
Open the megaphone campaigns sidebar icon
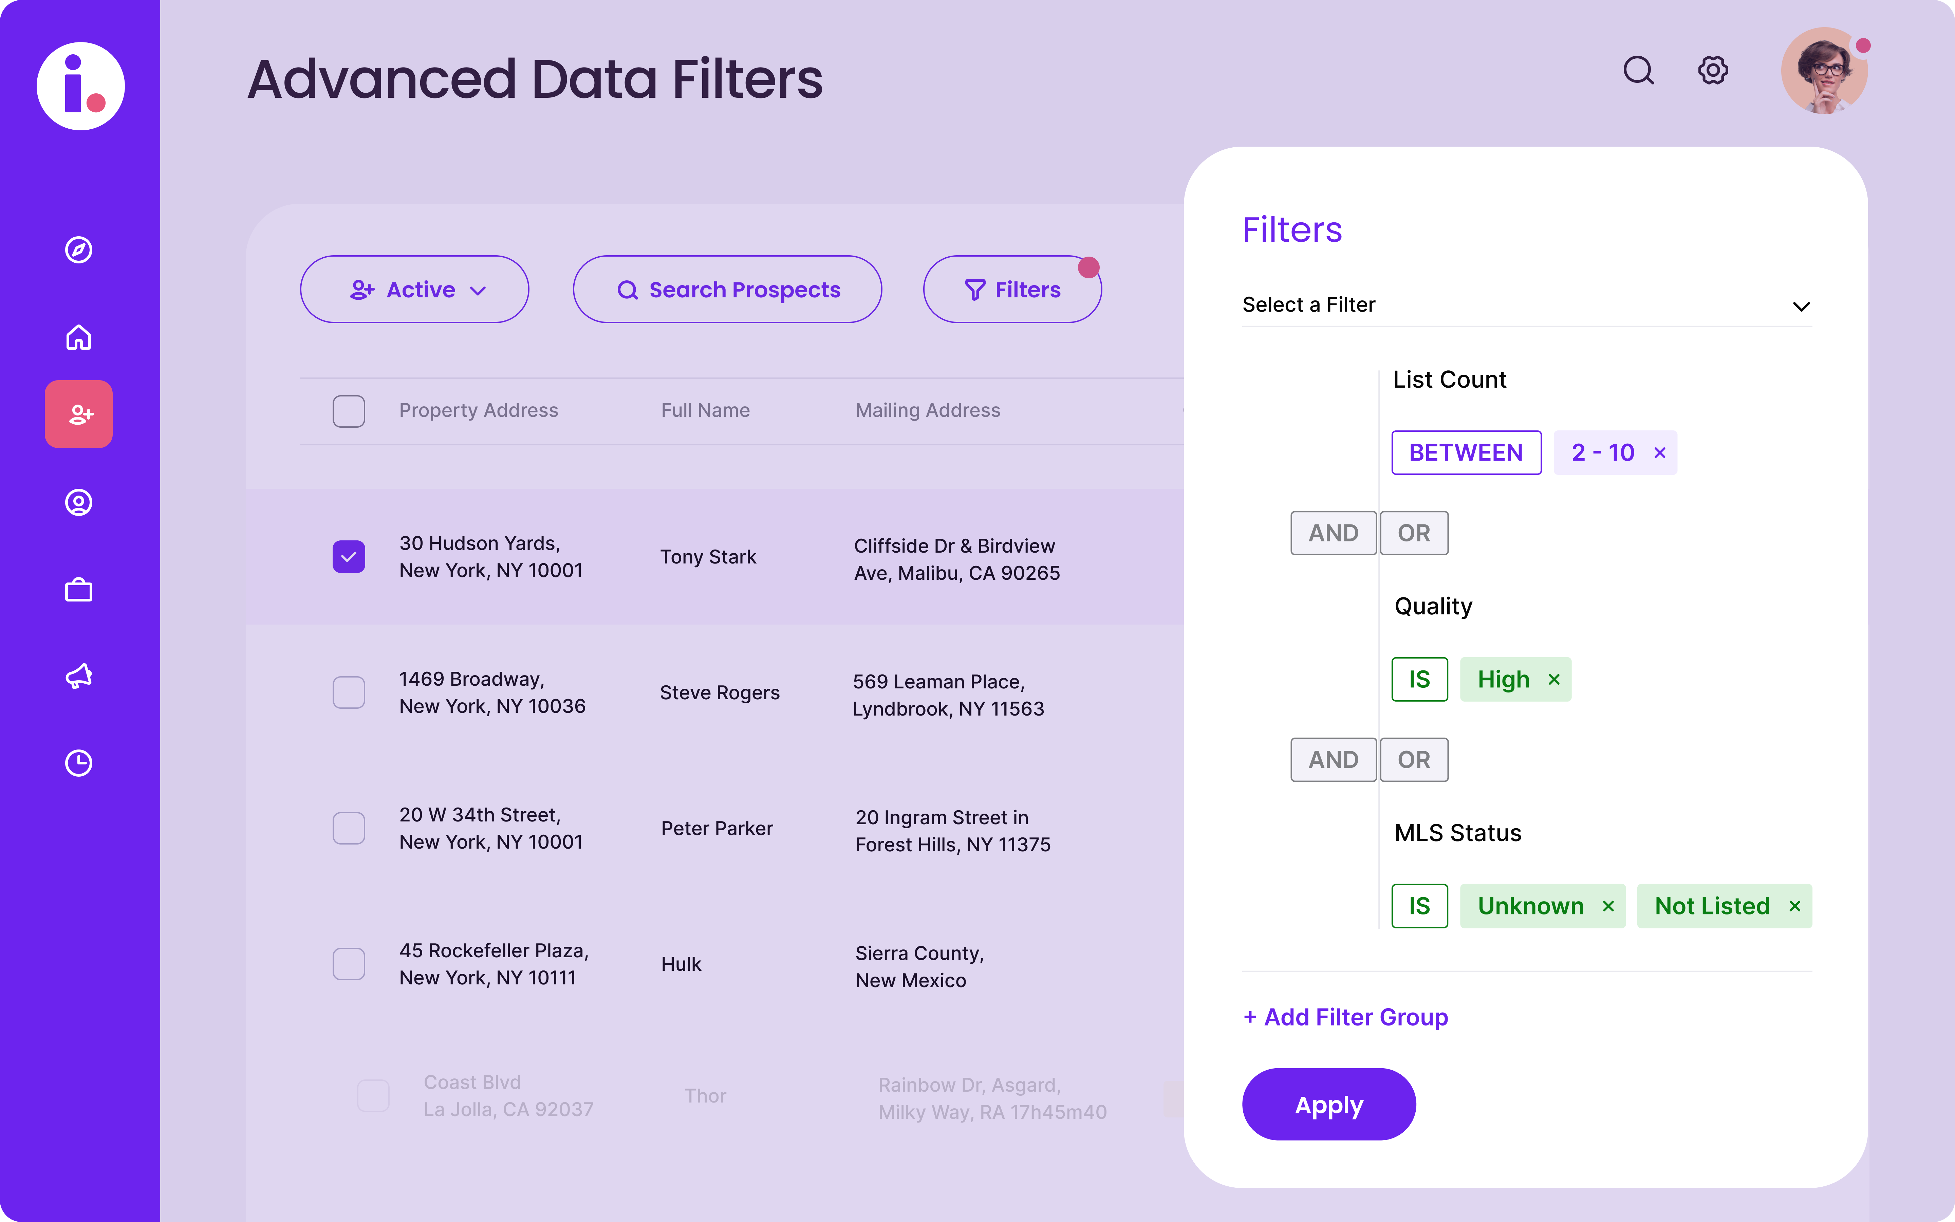click(78, 675)
